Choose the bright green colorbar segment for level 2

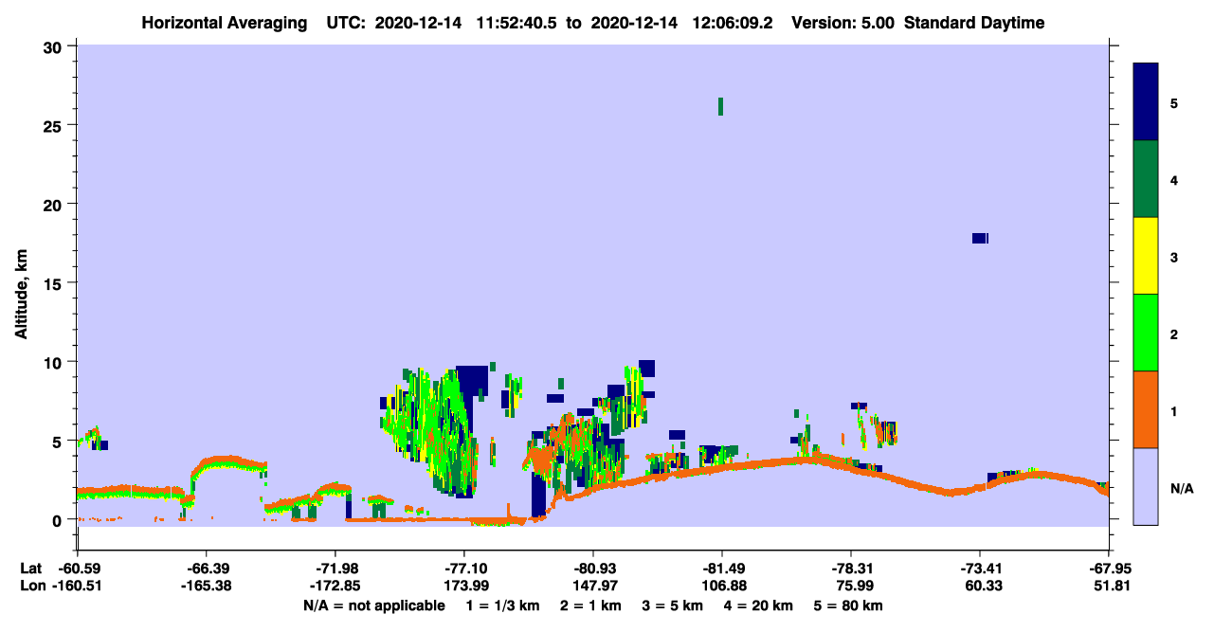pyautogui.click(x=1146, y=333)
